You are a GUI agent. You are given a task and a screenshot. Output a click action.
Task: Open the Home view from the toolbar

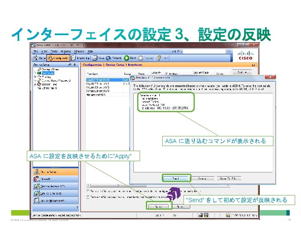[39, 58]
